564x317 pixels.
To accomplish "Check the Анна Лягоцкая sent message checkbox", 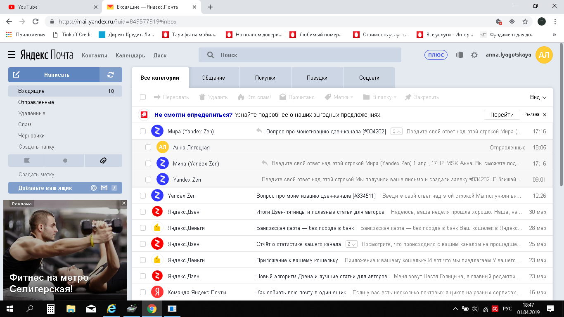I will click(148, 147).
